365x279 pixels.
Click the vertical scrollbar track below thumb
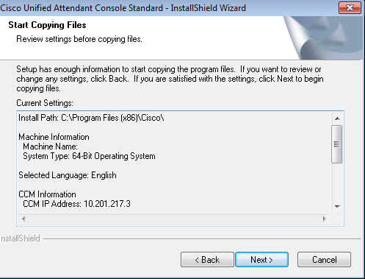337,182
